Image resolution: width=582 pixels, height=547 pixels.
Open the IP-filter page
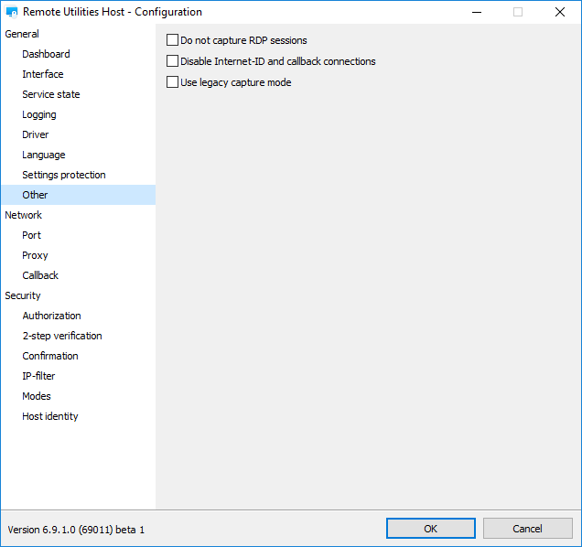pyautogui.click(x=38, y=376)
